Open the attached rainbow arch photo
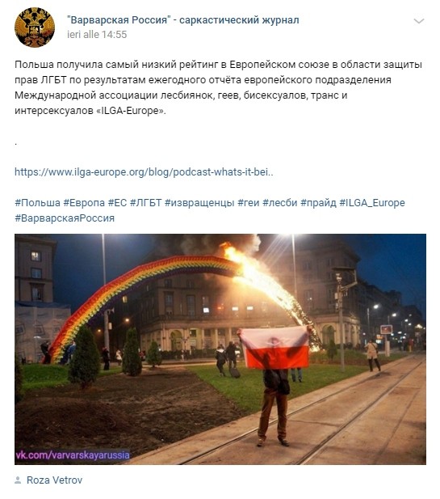 point(220,349)
